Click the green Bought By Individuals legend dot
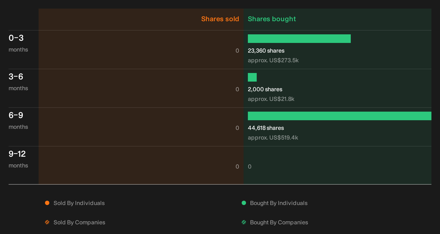 pos(244,203)
